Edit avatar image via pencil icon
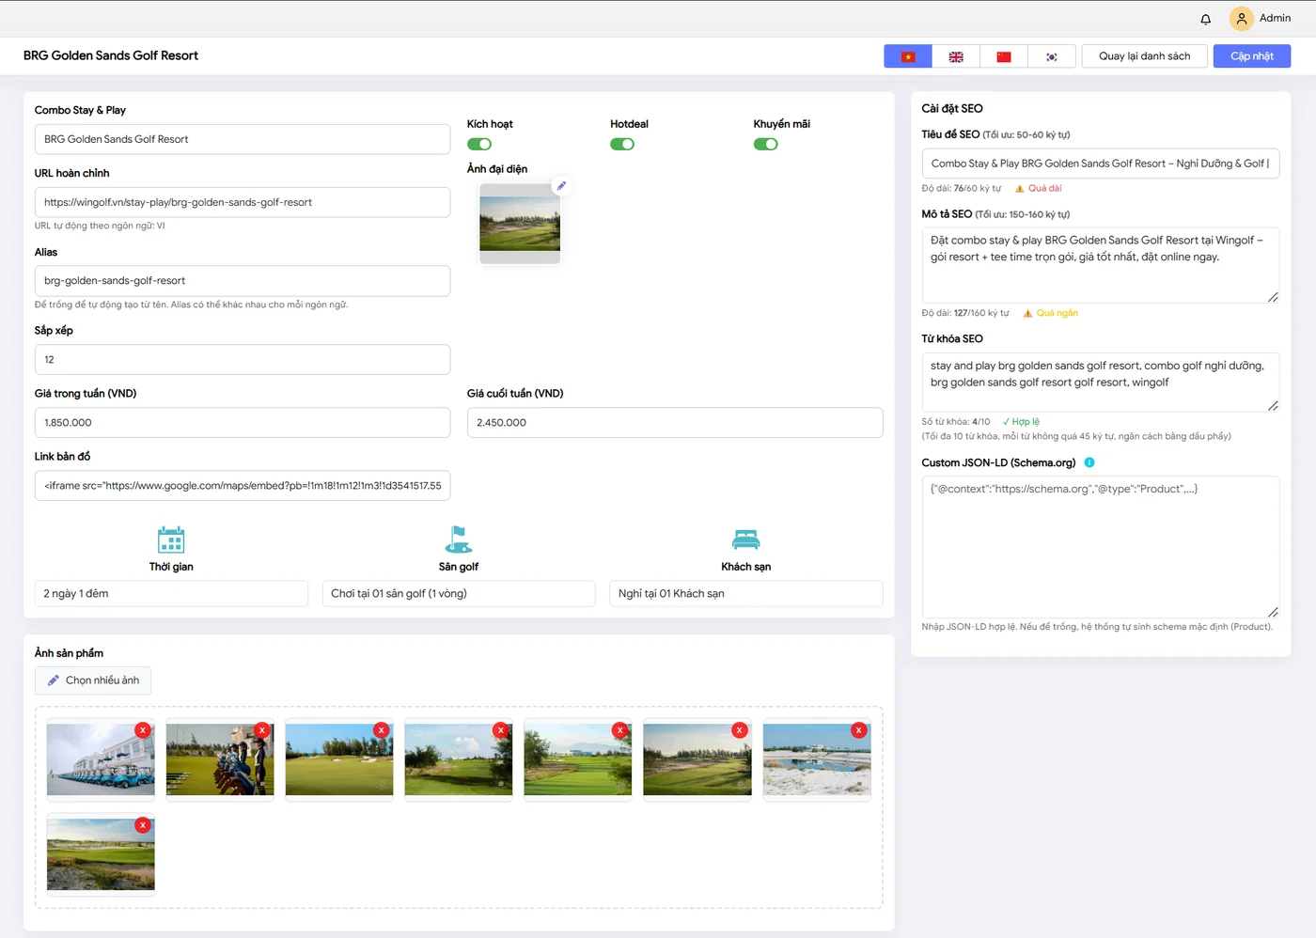The image size is (1316, 938). (561, 185)
